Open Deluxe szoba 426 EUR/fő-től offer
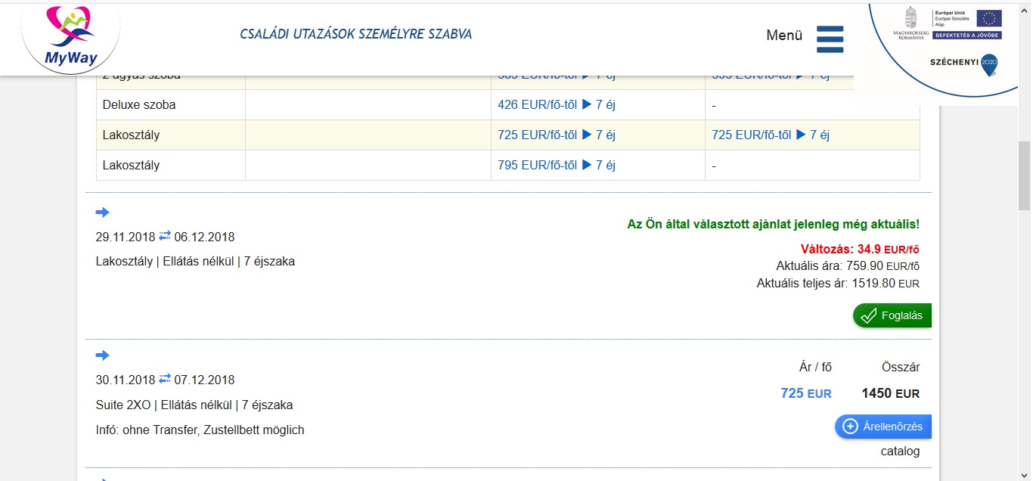Screen dimensions: 1033x481 (x=557, y=105)
